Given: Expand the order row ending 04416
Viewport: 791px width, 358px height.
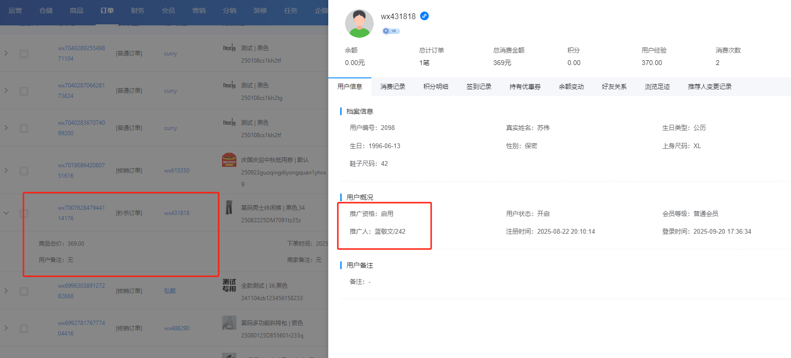Looking at the screenshot, I should tap(6, 328).
